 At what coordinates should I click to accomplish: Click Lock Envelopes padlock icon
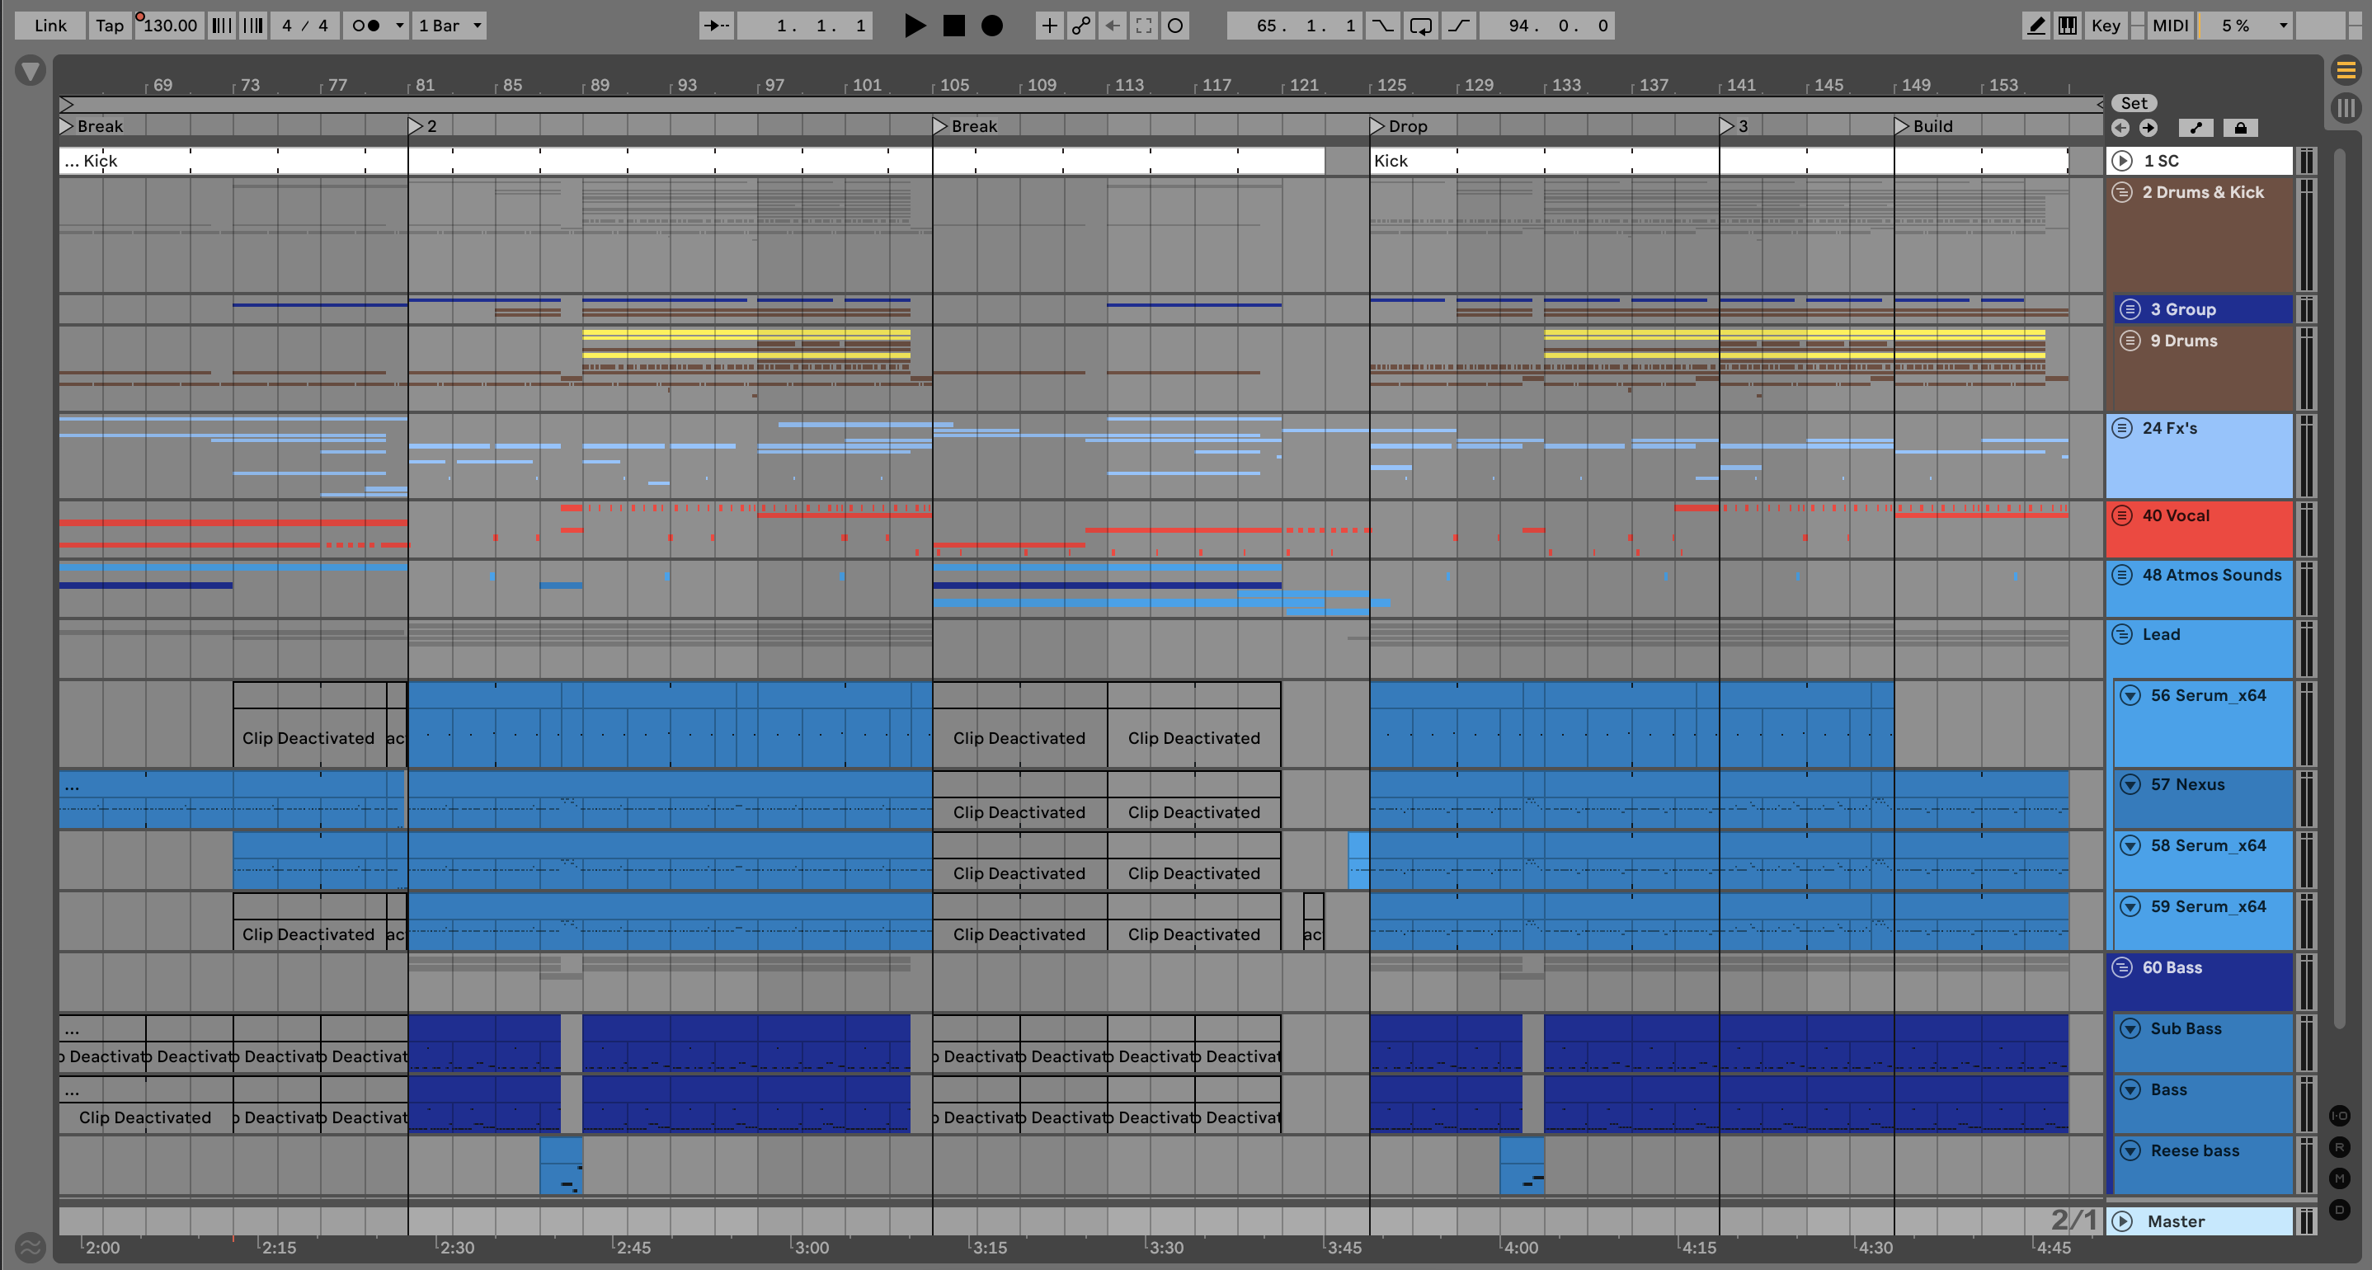click(x=2240, y=128)
